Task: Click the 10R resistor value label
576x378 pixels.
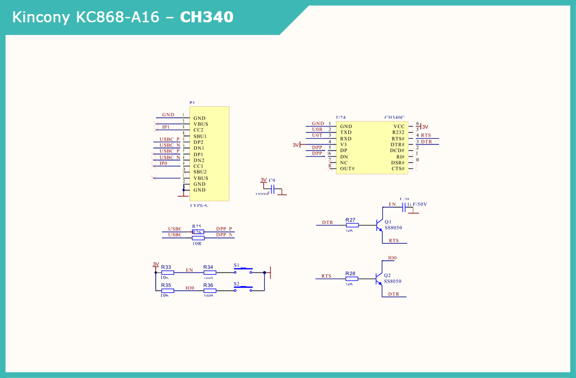Action: point(197,244)
